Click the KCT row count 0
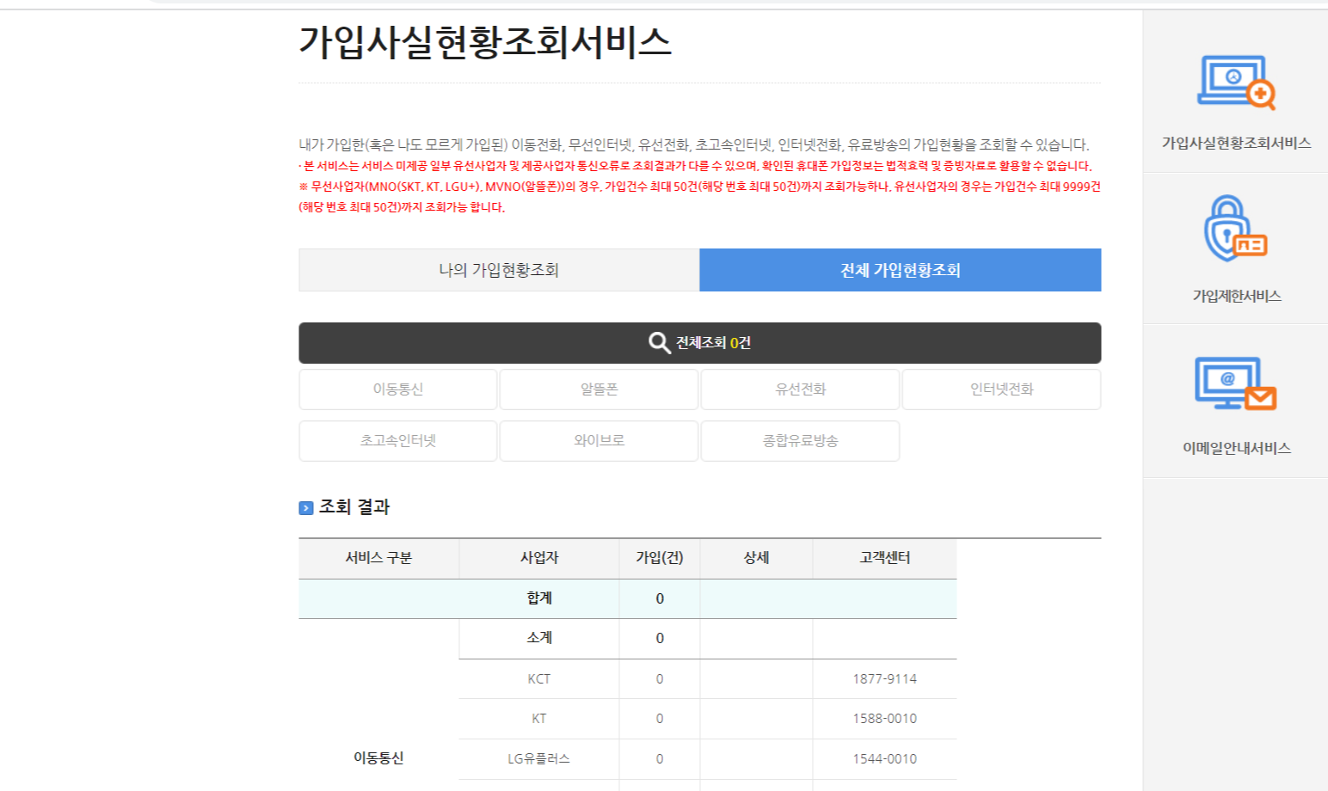 click(x=660, y=679)
